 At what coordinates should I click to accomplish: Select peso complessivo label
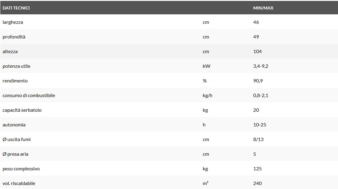21,169
